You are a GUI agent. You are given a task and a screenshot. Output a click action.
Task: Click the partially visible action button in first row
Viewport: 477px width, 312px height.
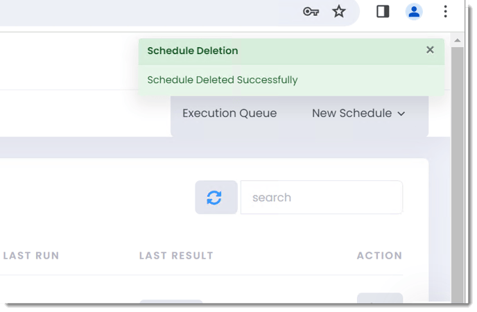380,298
